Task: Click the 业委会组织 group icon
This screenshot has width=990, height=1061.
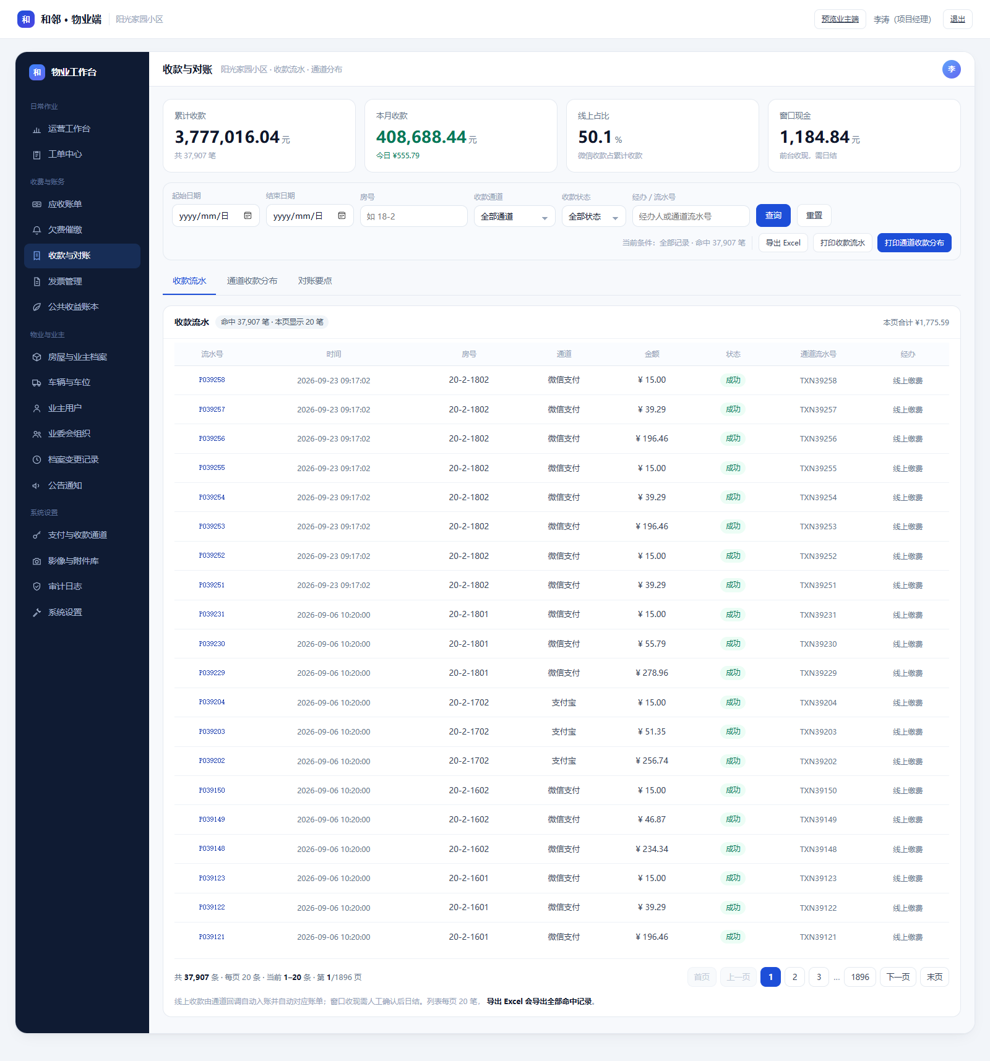Action: tap(37, 434)
